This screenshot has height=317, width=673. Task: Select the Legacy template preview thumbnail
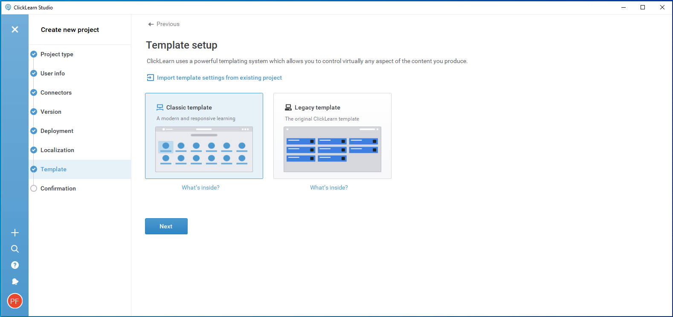click(332, 149)
